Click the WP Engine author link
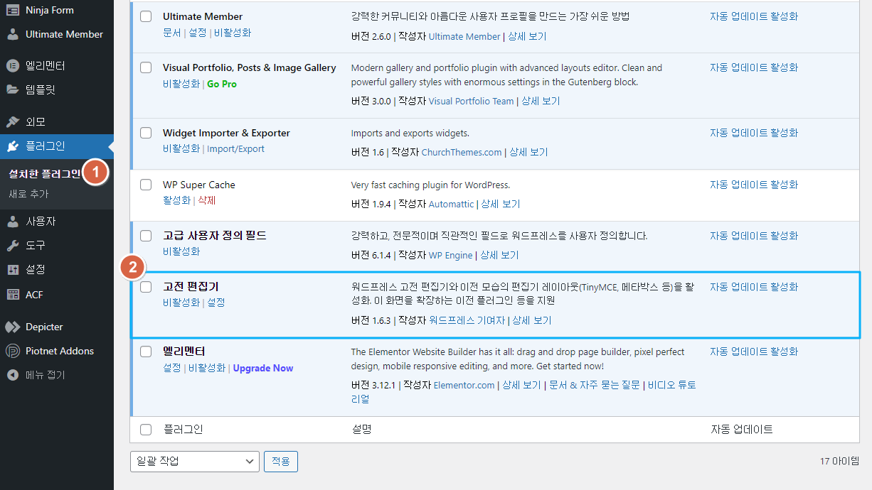This screenshot has height=490, width=872. (451, 255)
